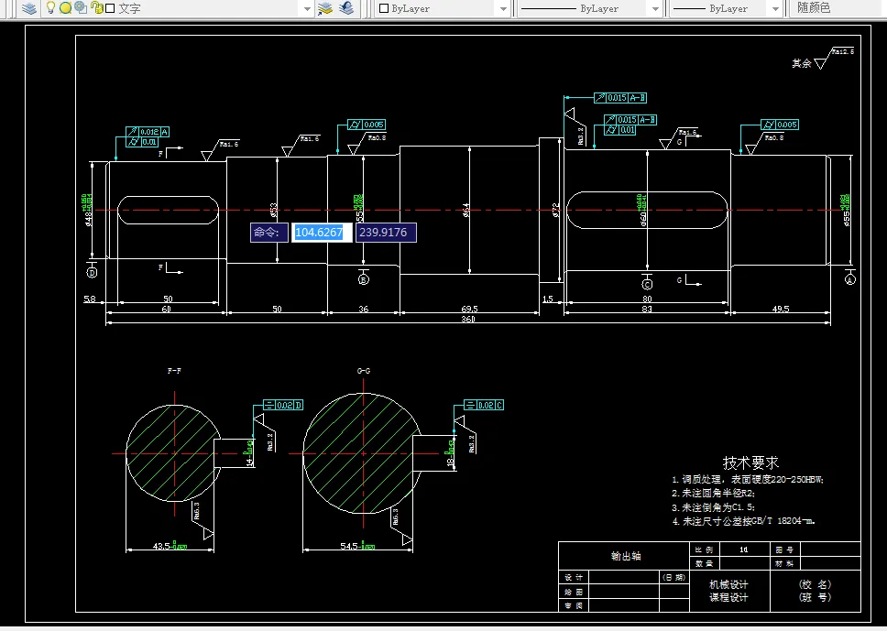Select the 材料 title block cell
This screenshot has width=887, height=631.
[784, 564]
